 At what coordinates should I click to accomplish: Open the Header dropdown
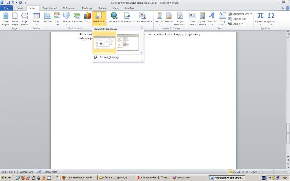click(159, 19)
